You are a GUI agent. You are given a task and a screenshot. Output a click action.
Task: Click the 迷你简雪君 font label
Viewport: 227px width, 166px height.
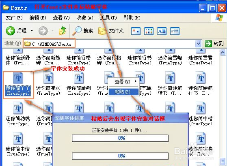(201, 60)
